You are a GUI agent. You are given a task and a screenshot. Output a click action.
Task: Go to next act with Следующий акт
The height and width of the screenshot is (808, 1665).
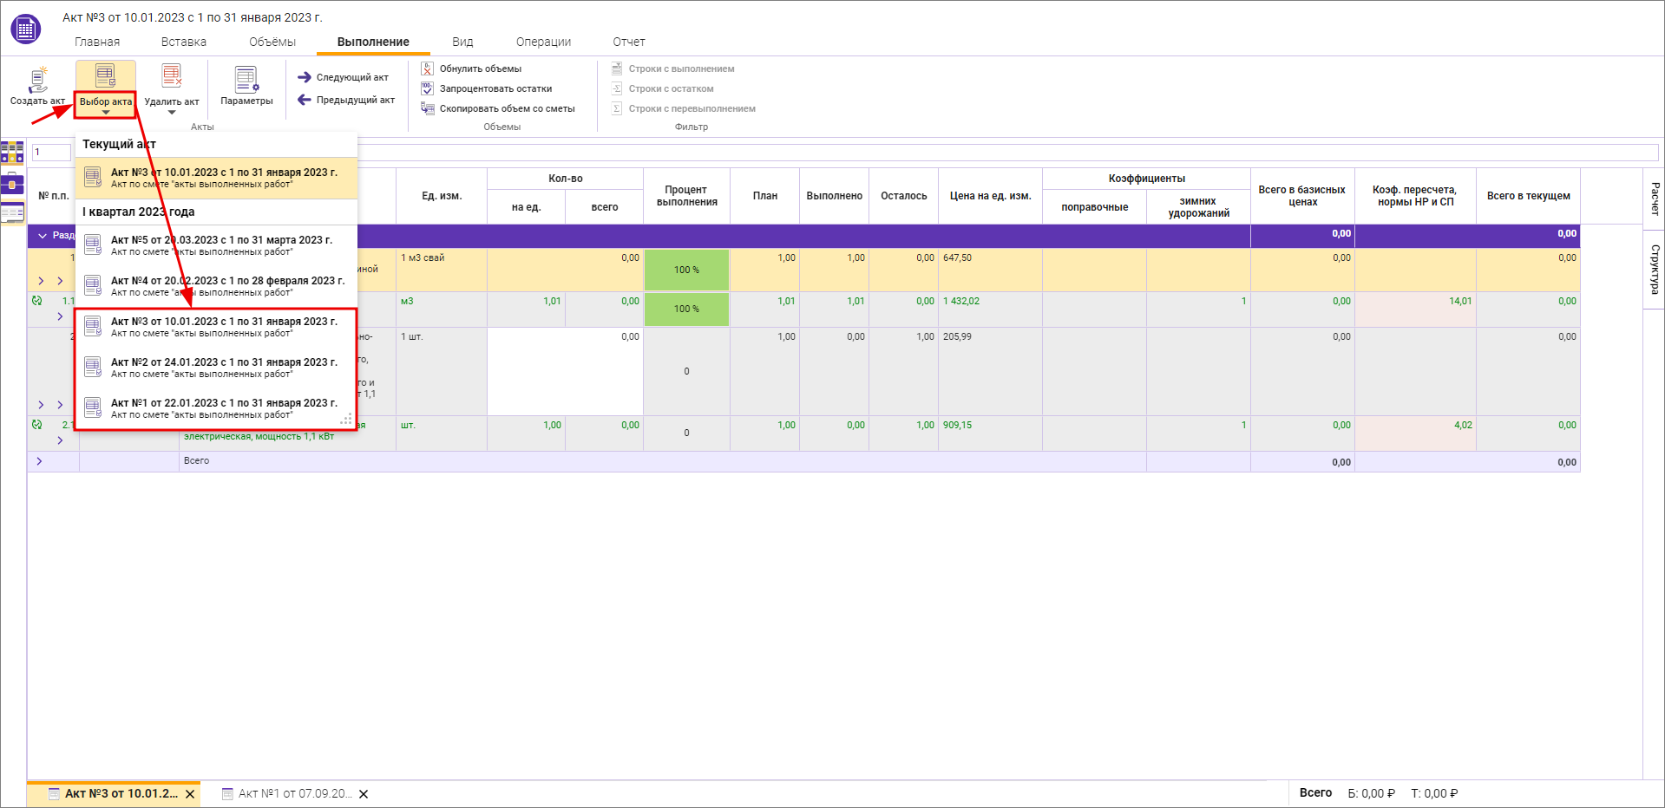click(x=344, y=77)
